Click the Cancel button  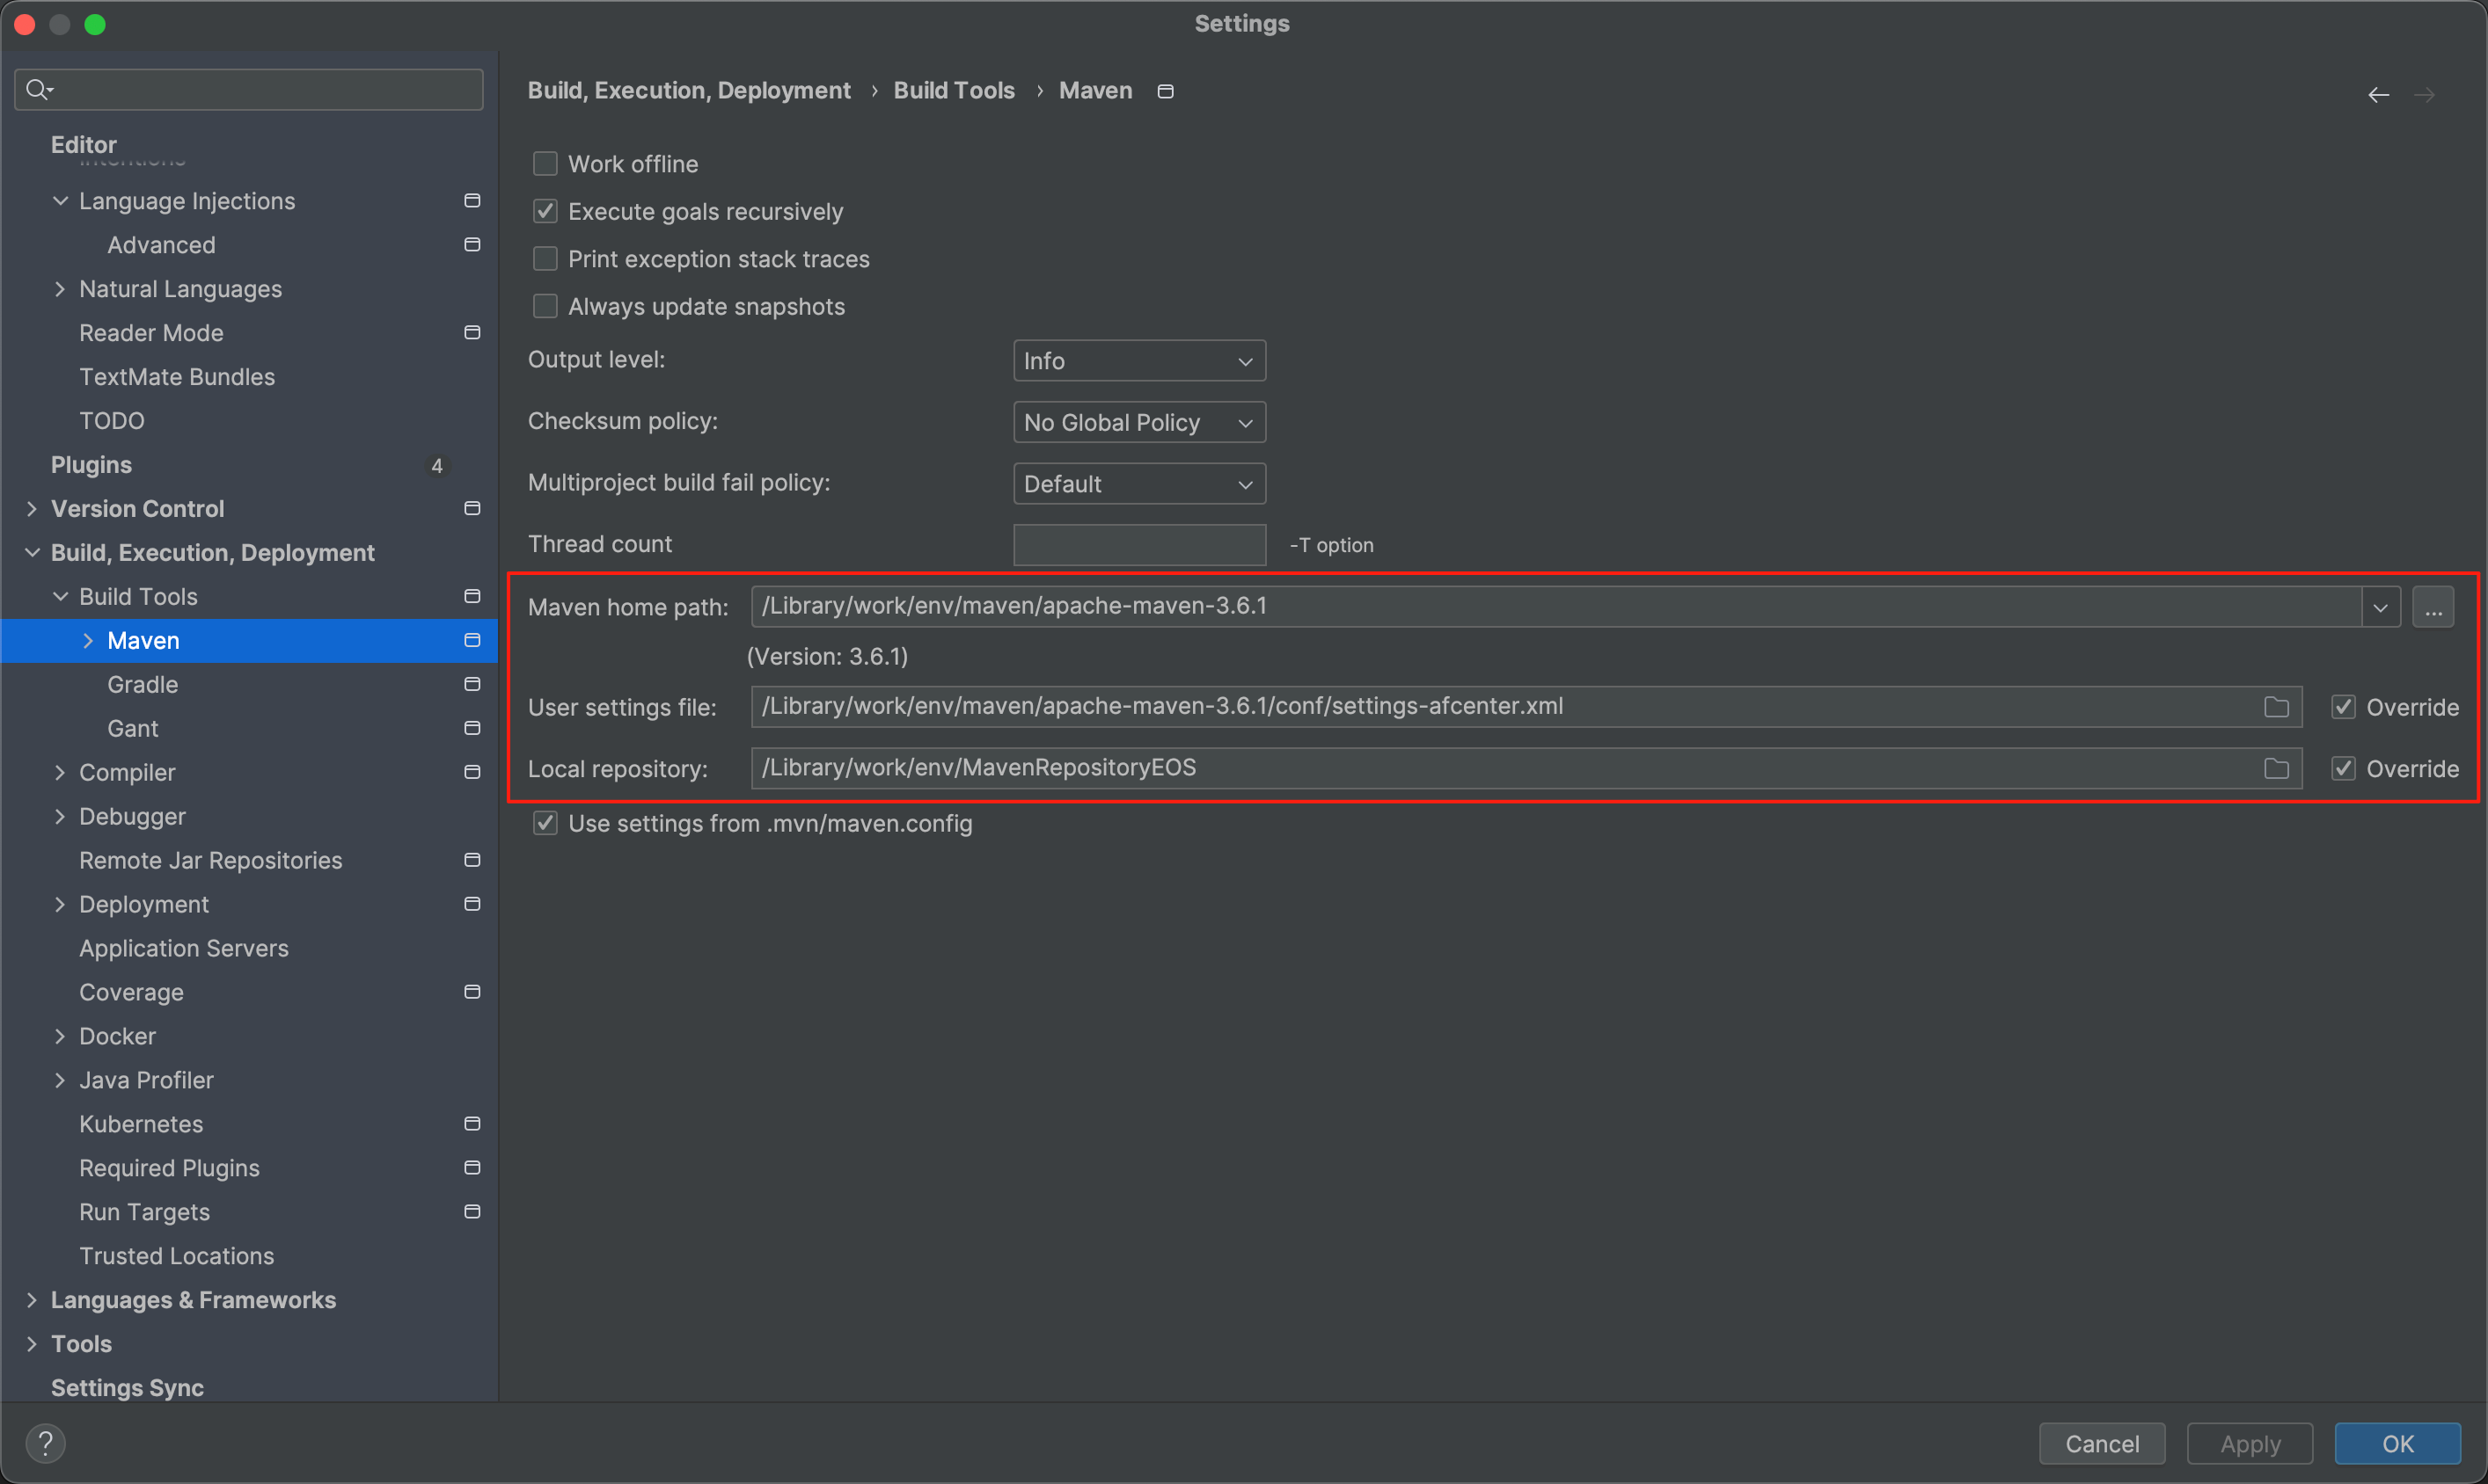[x=2101, y=1443]
